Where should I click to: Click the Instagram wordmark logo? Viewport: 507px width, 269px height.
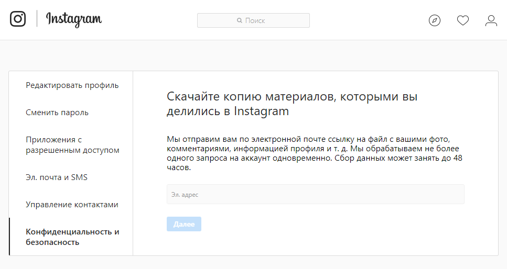[x=74, y=19]
